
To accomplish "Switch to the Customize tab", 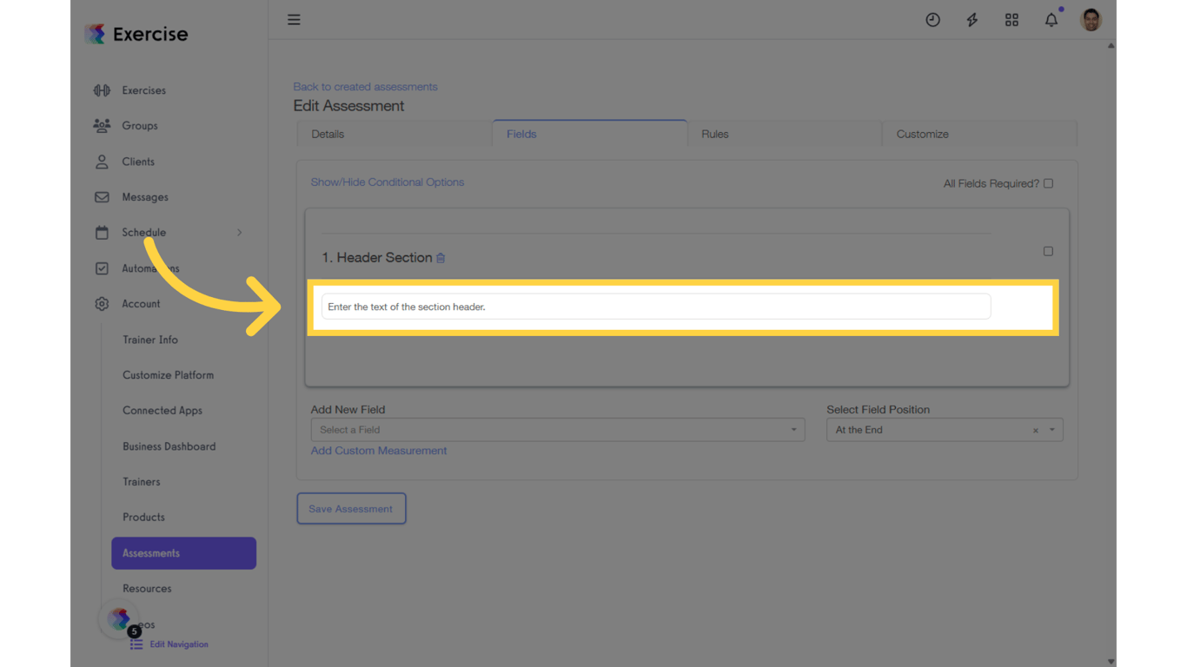I will pyautogui.click(x=921, y=134).
